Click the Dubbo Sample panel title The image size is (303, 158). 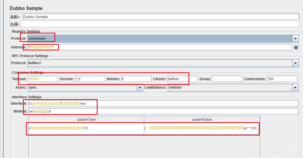[26, 8]
